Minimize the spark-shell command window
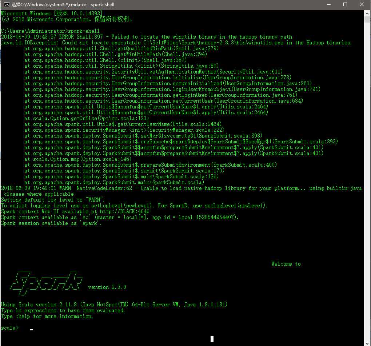Viewport: 371px width, 346px height. pyautogui.click(x=329, y=4)
